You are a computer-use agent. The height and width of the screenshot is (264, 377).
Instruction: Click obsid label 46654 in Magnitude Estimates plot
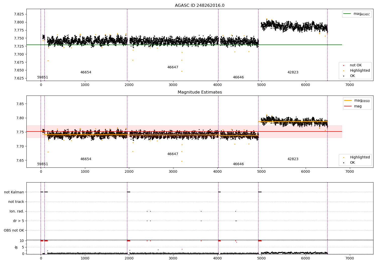pyautogui.click(x=86, y=159)
